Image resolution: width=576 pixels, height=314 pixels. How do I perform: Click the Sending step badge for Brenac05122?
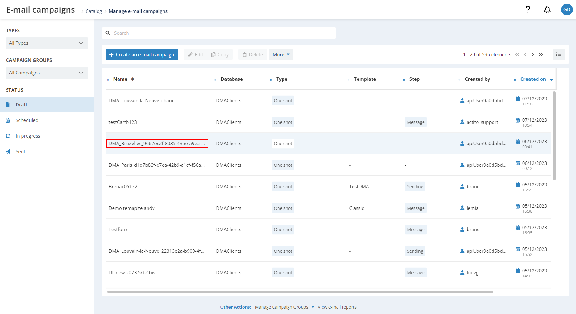pyautogui.click(x=415, y=187)
